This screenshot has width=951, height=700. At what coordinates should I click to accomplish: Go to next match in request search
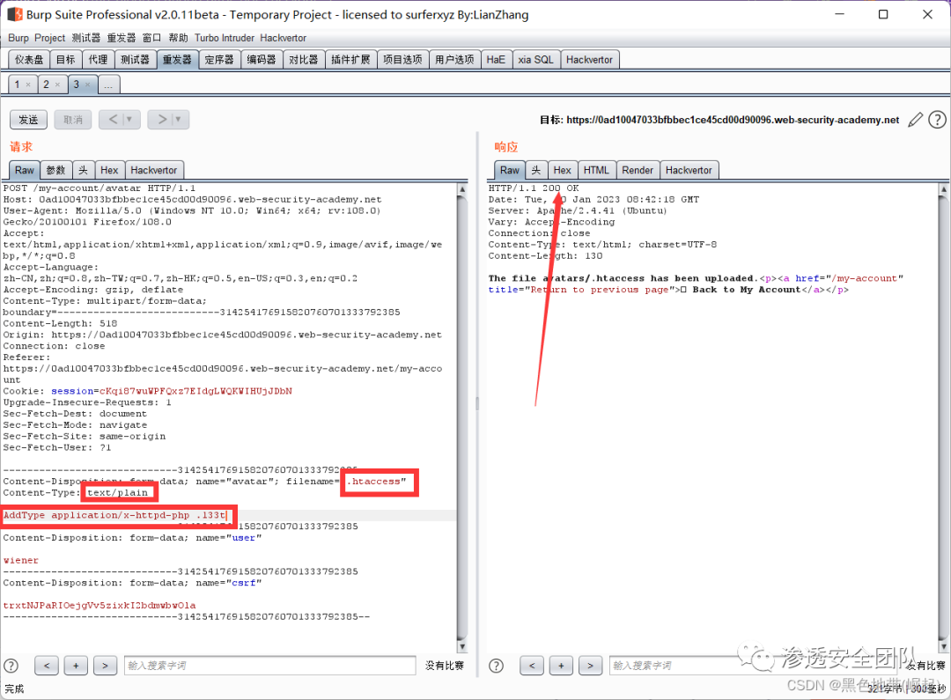105,666
